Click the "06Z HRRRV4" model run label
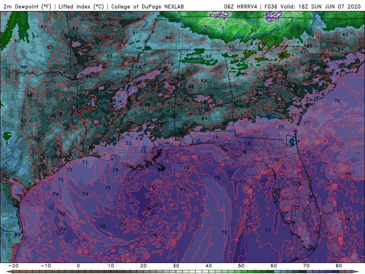 (240, 6)
